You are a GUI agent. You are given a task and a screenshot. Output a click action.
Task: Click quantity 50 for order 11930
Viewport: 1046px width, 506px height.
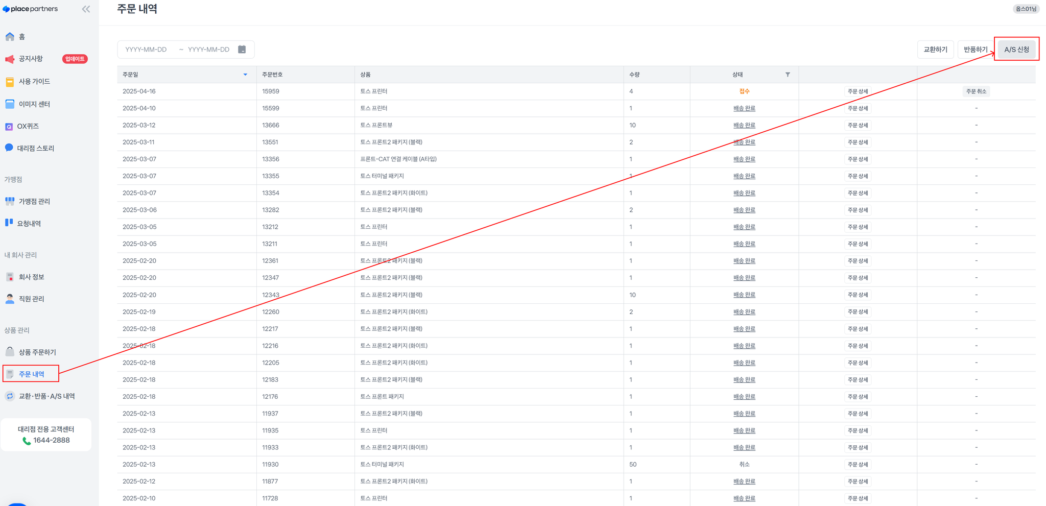(x=633, y=465)
